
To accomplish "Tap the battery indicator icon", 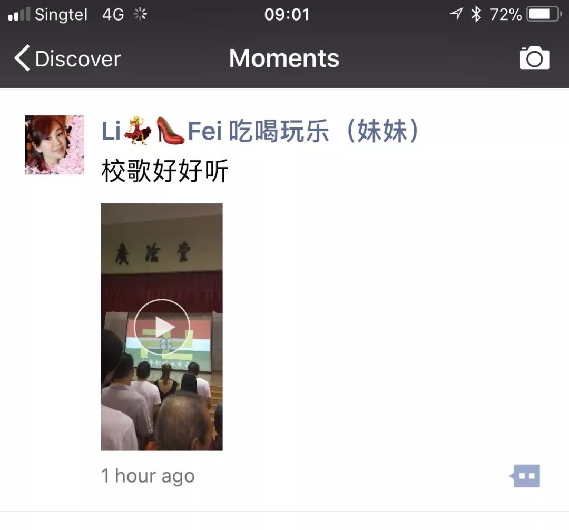I will 544,15.
